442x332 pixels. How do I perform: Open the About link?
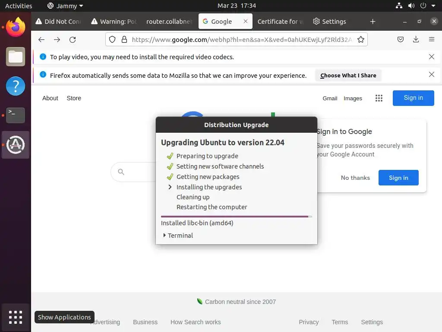pos(50,98)
